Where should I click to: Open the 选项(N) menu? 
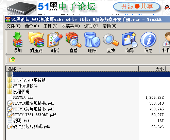tap(91, 26)
